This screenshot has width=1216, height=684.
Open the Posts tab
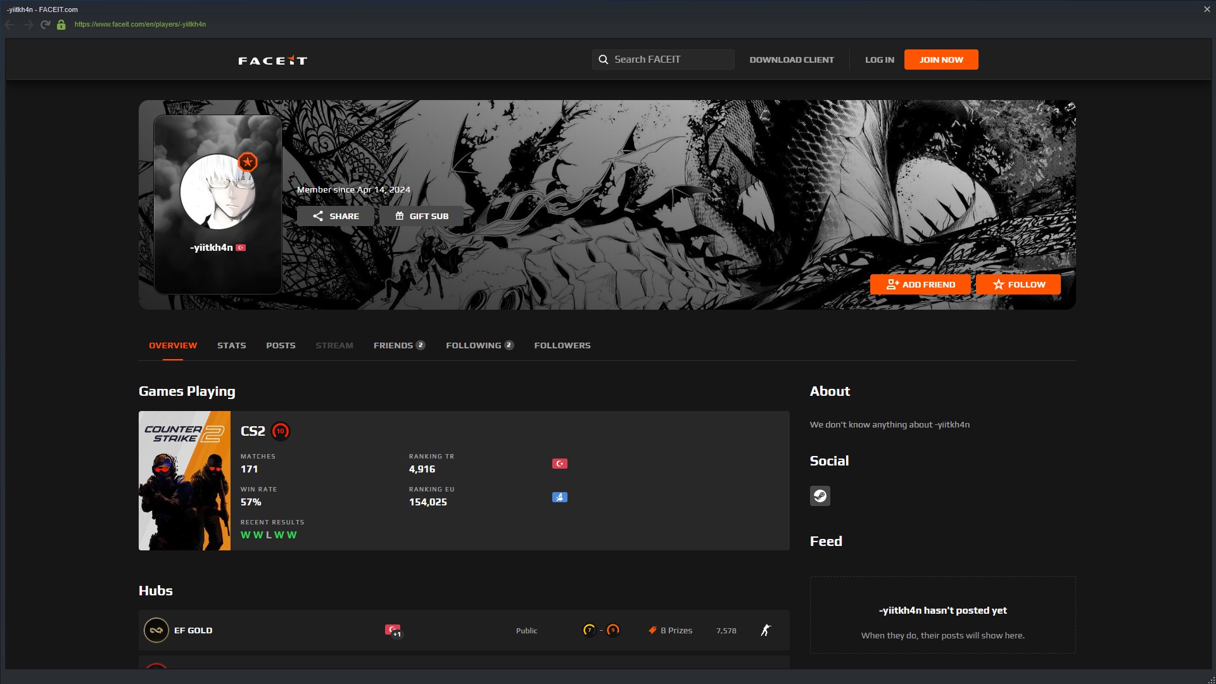tap(281, 345)
